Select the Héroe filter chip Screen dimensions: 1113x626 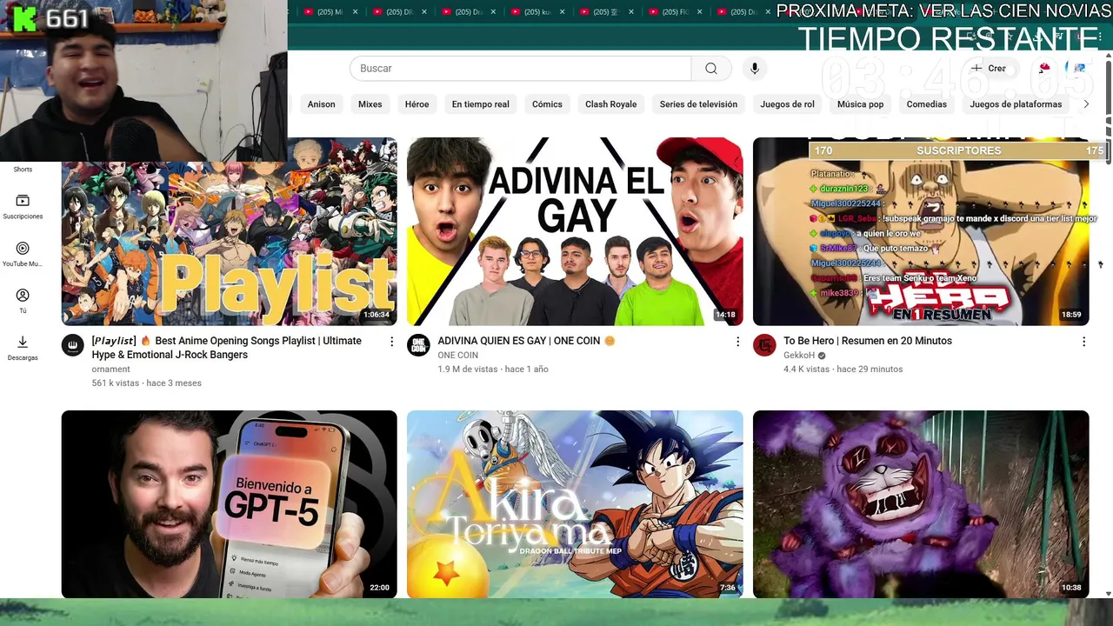point(417,104)
